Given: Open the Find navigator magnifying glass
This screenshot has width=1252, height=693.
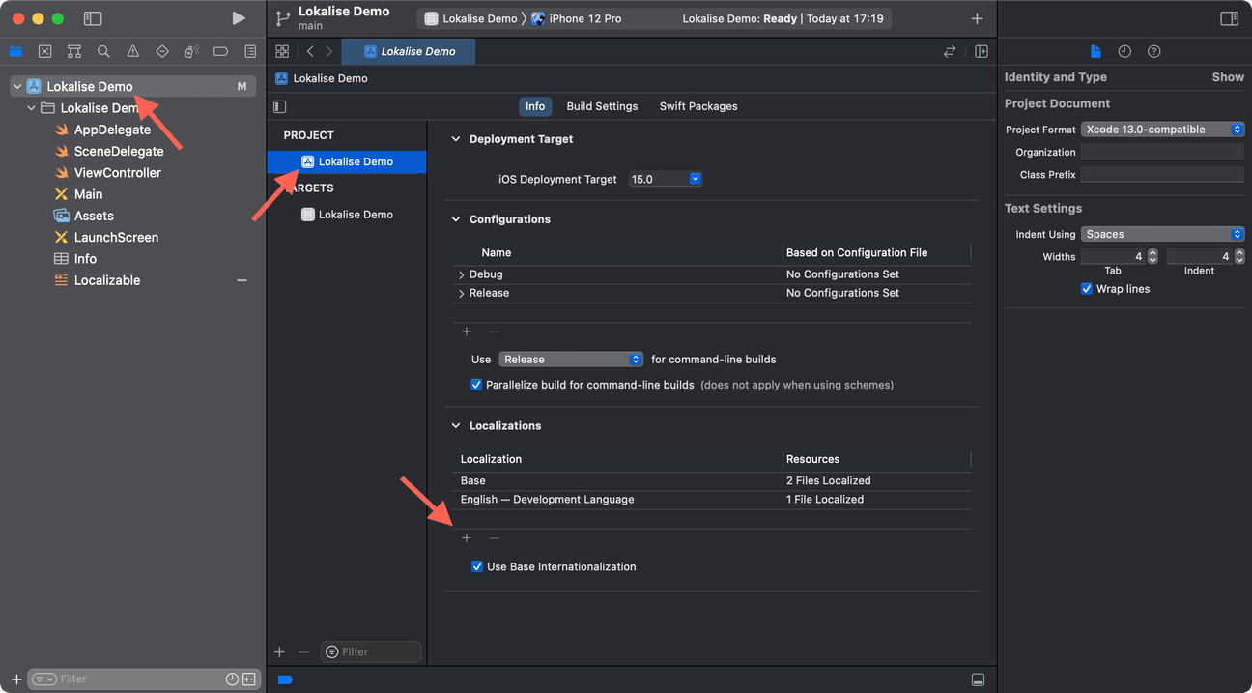Looking at the screenshot, I should (x=102, y=51).
